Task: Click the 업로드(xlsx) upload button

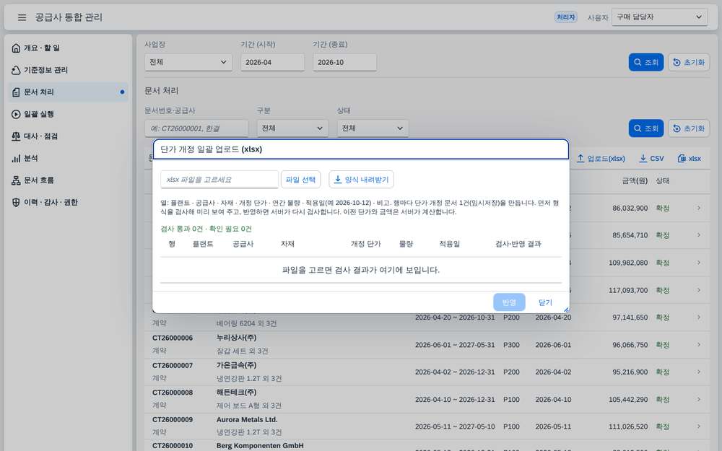Action: click(601, 158)
